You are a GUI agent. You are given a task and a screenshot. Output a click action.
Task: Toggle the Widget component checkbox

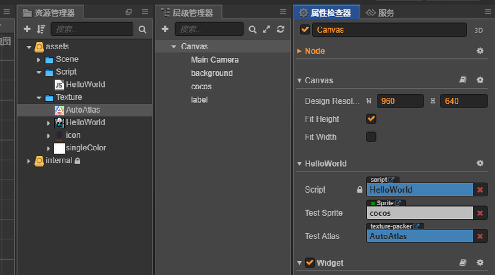click(x=310, y=263)
